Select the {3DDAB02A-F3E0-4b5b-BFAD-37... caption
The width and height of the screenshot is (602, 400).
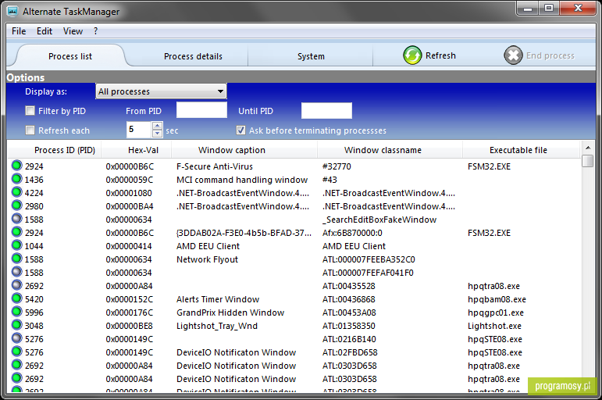coord(244,233)
